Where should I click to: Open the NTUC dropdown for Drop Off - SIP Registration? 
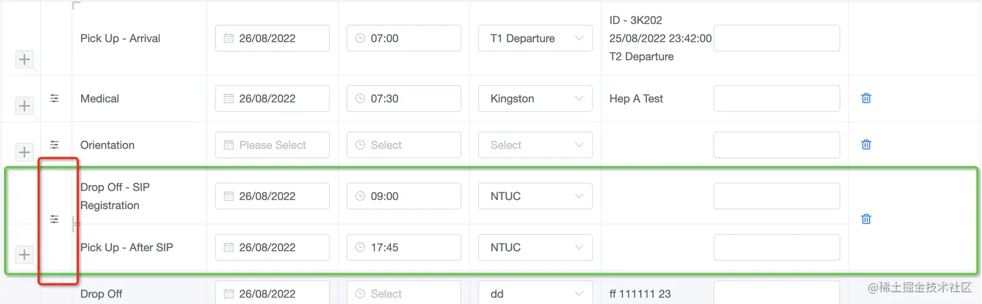coord(535,196)
